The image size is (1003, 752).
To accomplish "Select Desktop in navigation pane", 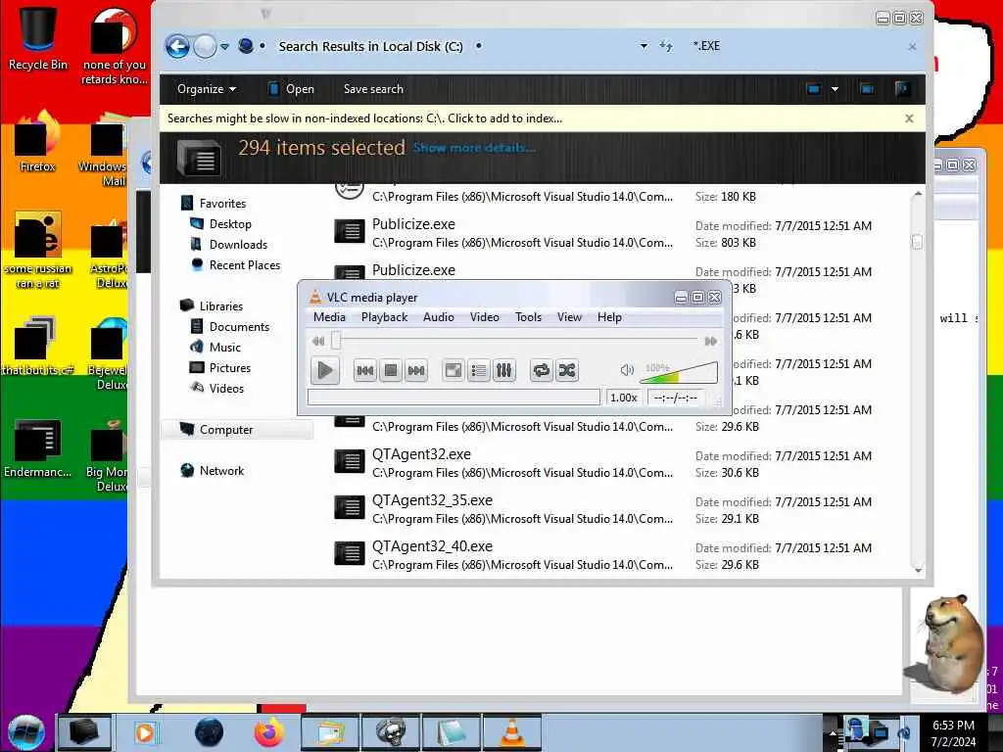I will [230, 224].
